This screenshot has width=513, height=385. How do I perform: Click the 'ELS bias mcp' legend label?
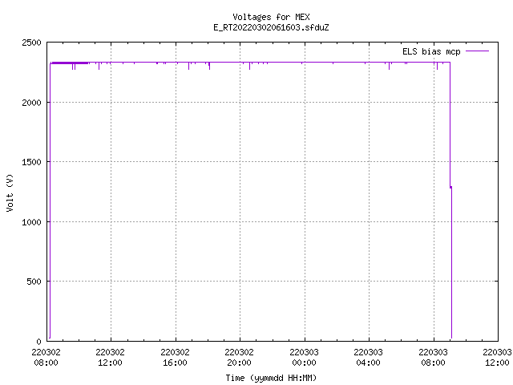pyautogui.click(x=431, y=51)
